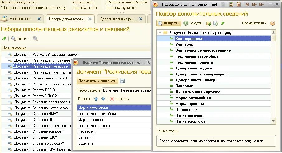Select Документ "Реестр СЗВ-6-2" row
The image size is (282, 153).
pyautogui.click(x=36, y=96)
